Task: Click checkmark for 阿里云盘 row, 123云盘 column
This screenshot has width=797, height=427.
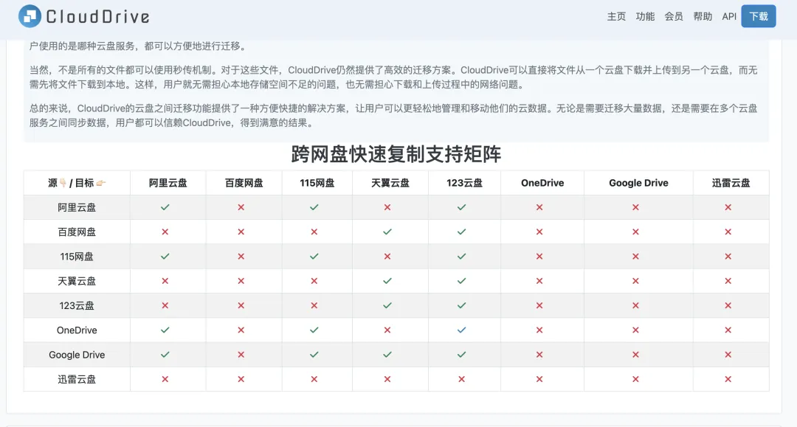Action: [461, 207]
